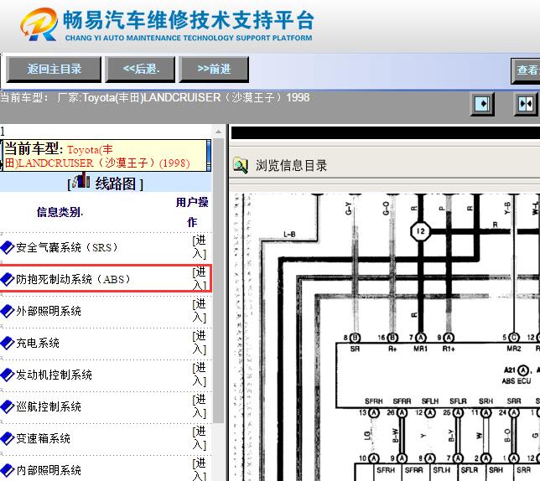Select the 外部照明系统 text row
540x481 pixels.
click(49, 311)
